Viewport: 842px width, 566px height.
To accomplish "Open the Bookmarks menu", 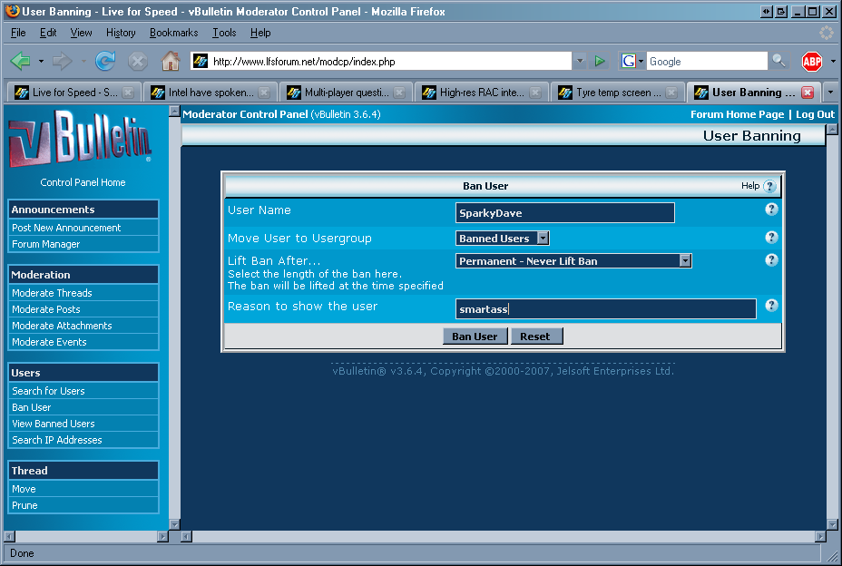I will [x=173, y=33].
